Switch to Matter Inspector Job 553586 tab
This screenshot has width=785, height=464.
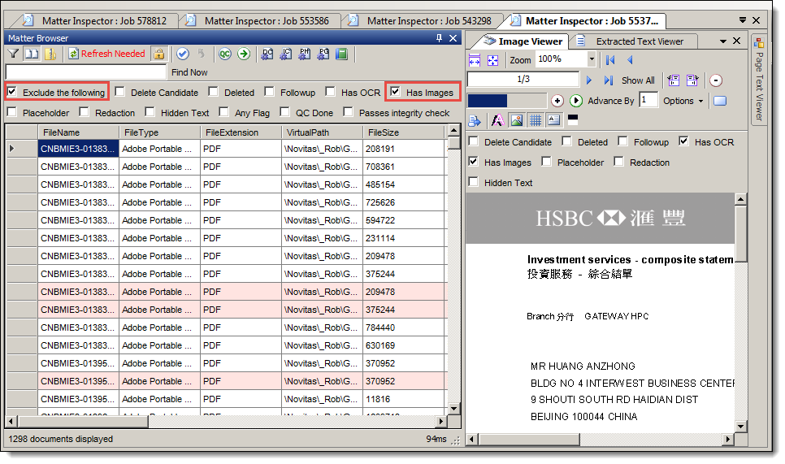pos(261,21)
